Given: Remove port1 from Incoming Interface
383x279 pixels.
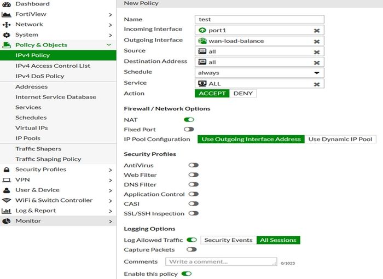Looking at the screenshot, I should 316,30.
